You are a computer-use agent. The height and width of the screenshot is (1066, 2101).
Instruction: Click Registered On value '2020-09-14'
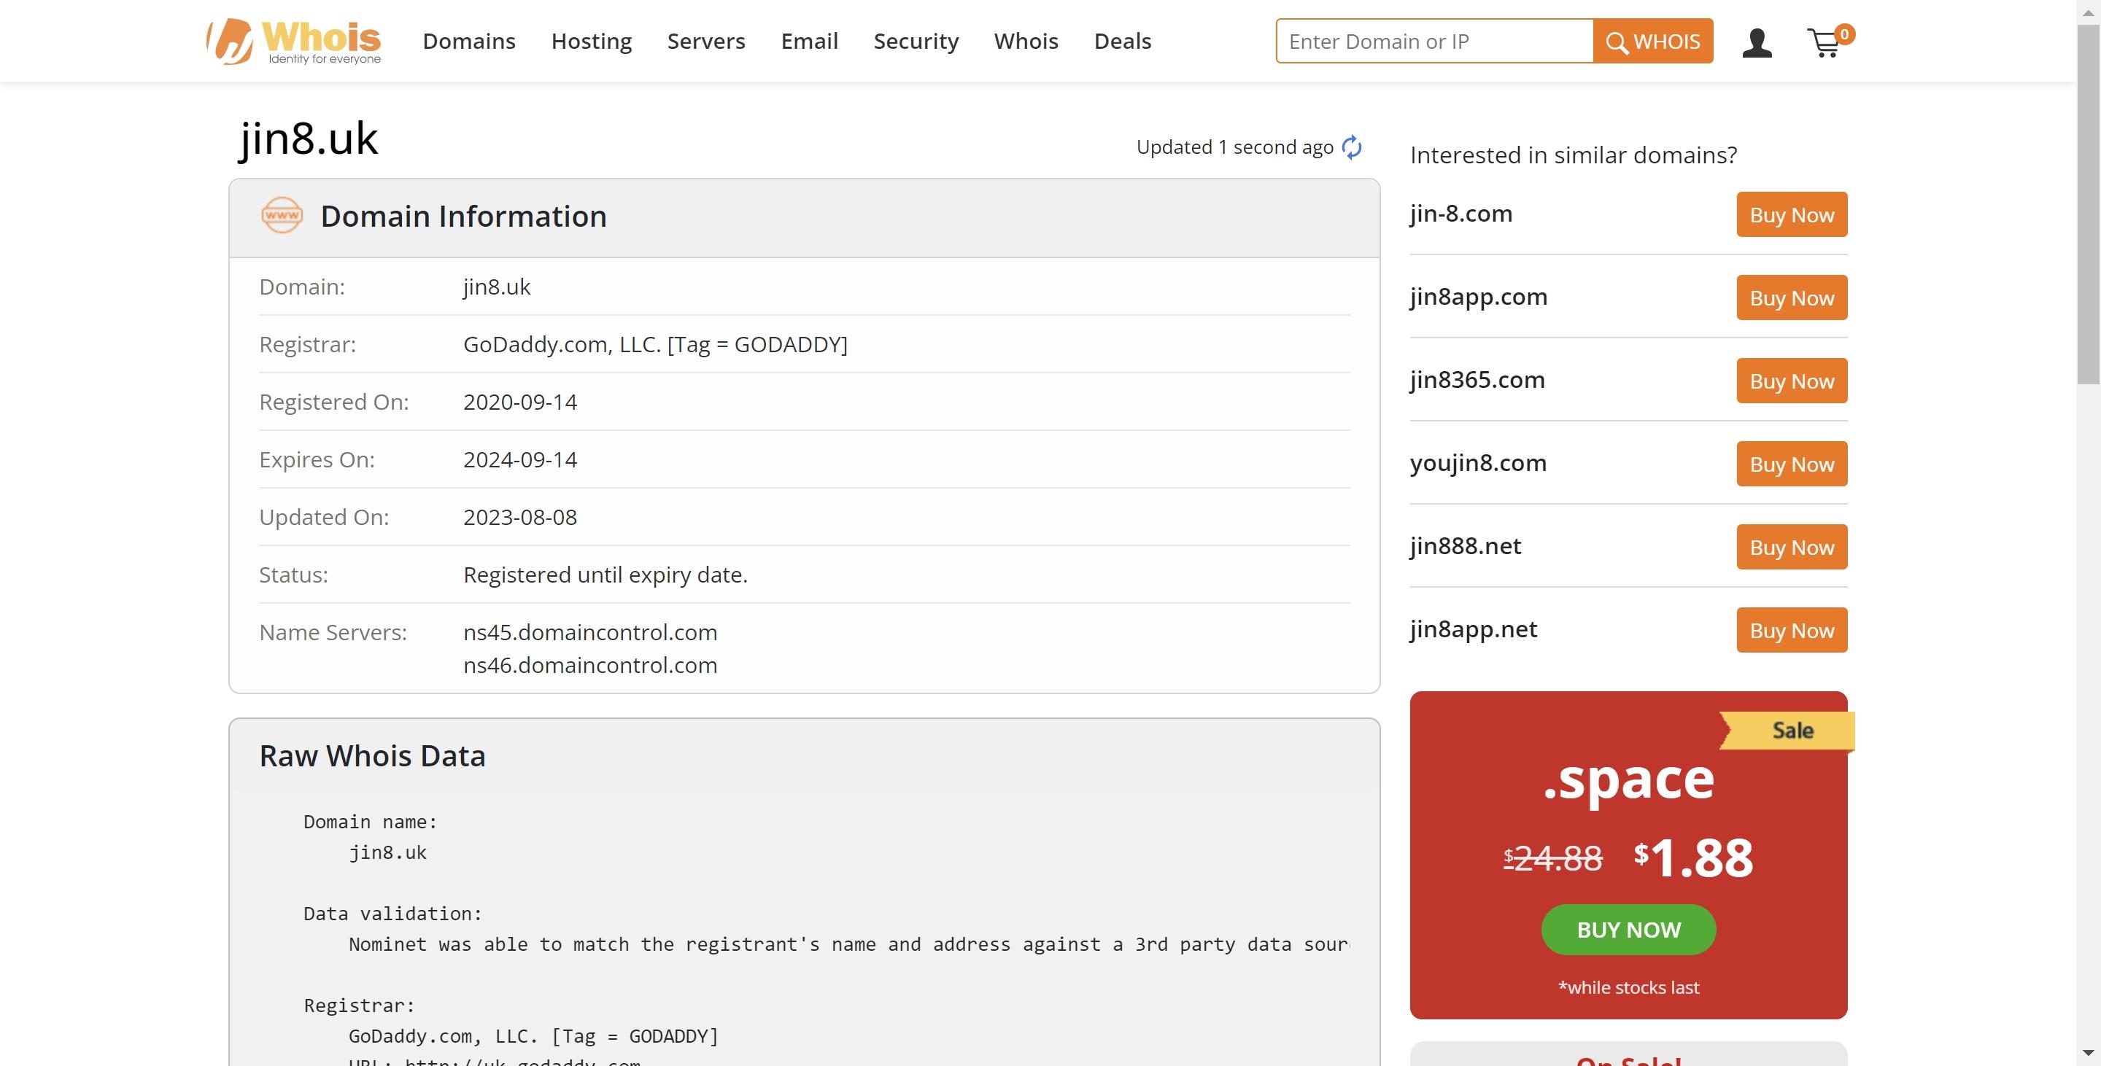point(520,402)
